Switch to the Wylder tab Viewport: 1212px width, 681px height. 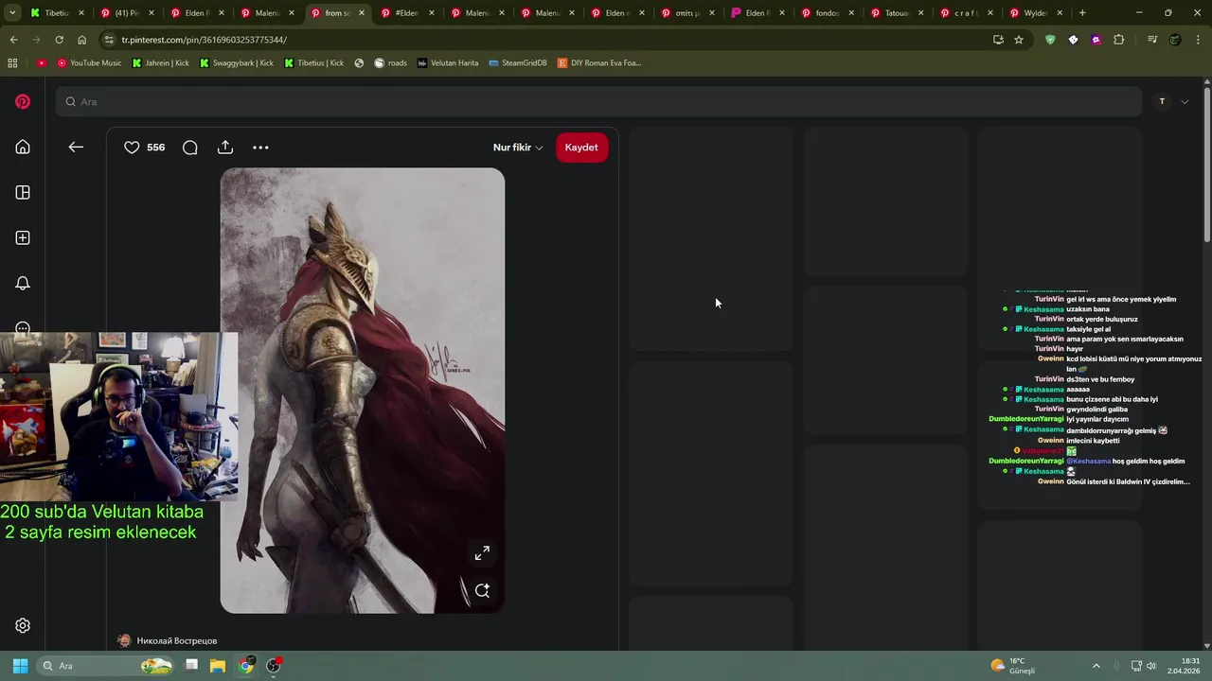pyautogui.click(x=1037, y=13)
